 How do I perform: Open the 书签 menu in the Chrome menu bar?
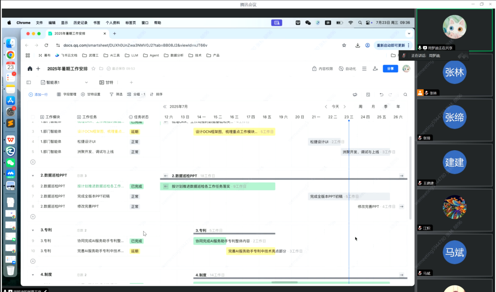pyautogui.click(x=97, y=23)
